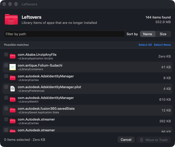Screen dimensions: 175x147
Task: Click the AdskIdentityManager.plist file icon
Action: (x=13, y=89)
